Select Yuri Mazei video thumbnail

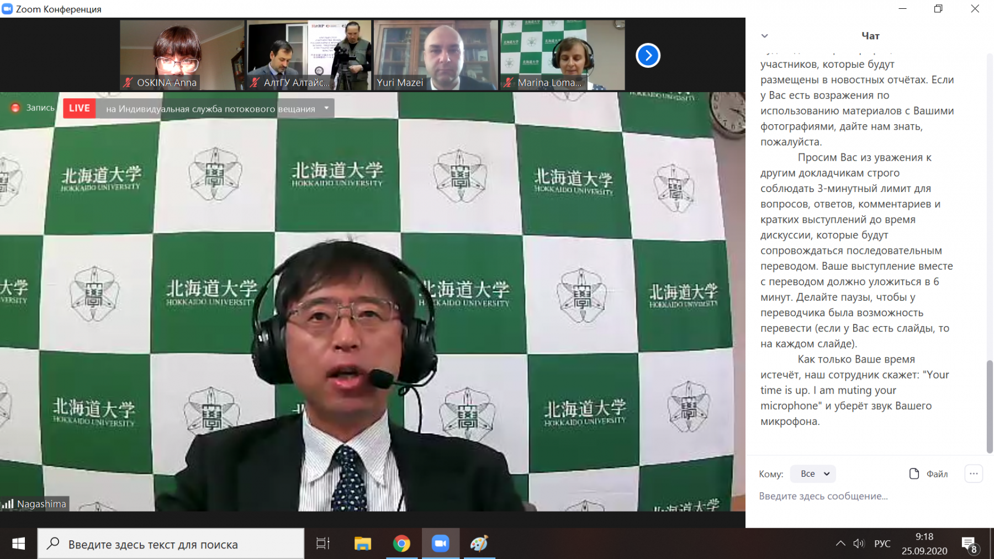click(436, 55)
